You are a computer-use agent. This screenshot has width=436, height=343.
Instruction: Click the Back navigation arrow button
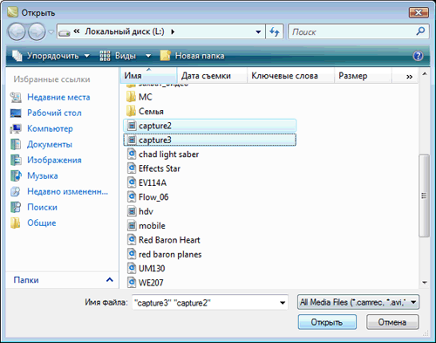coord(17,31)
